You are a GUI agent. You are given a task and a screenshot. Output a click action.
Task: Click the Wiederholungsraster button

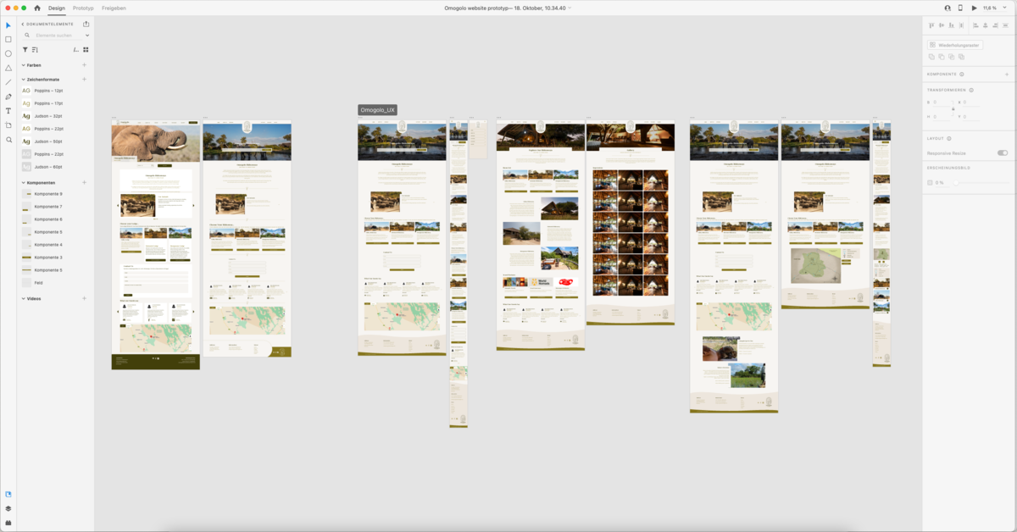point(955,45)
